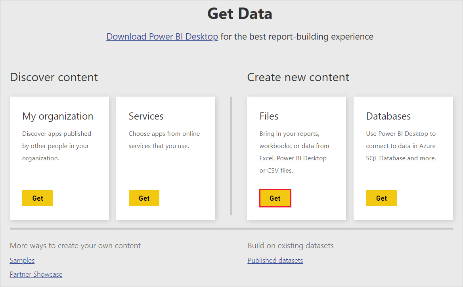Viewport: 463px width, 287px height.
Task: Select the Files card title
Action: [269, 116]
